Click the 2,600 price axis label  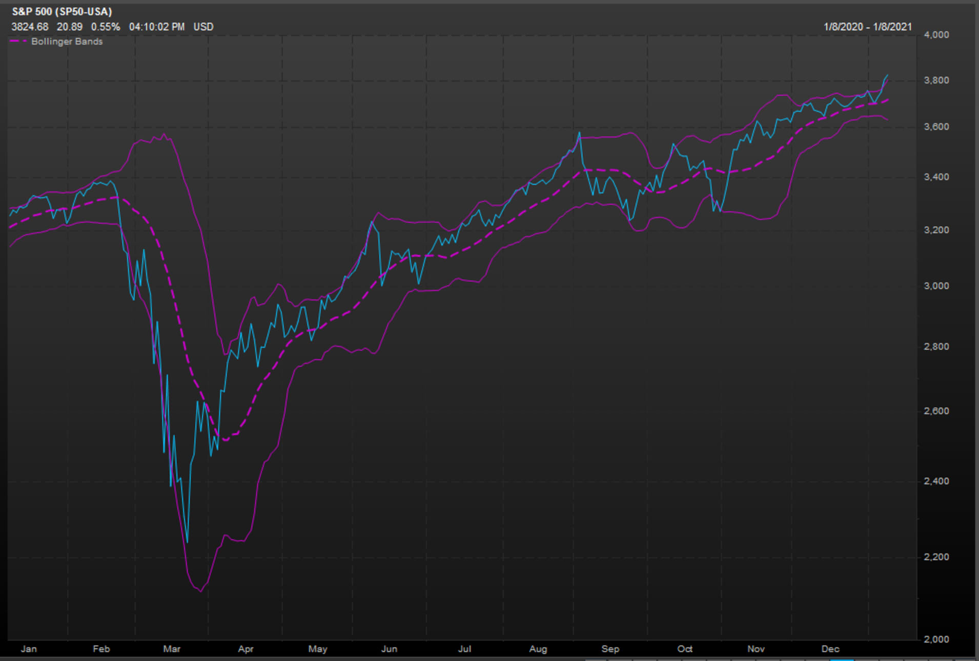point(936,411)
